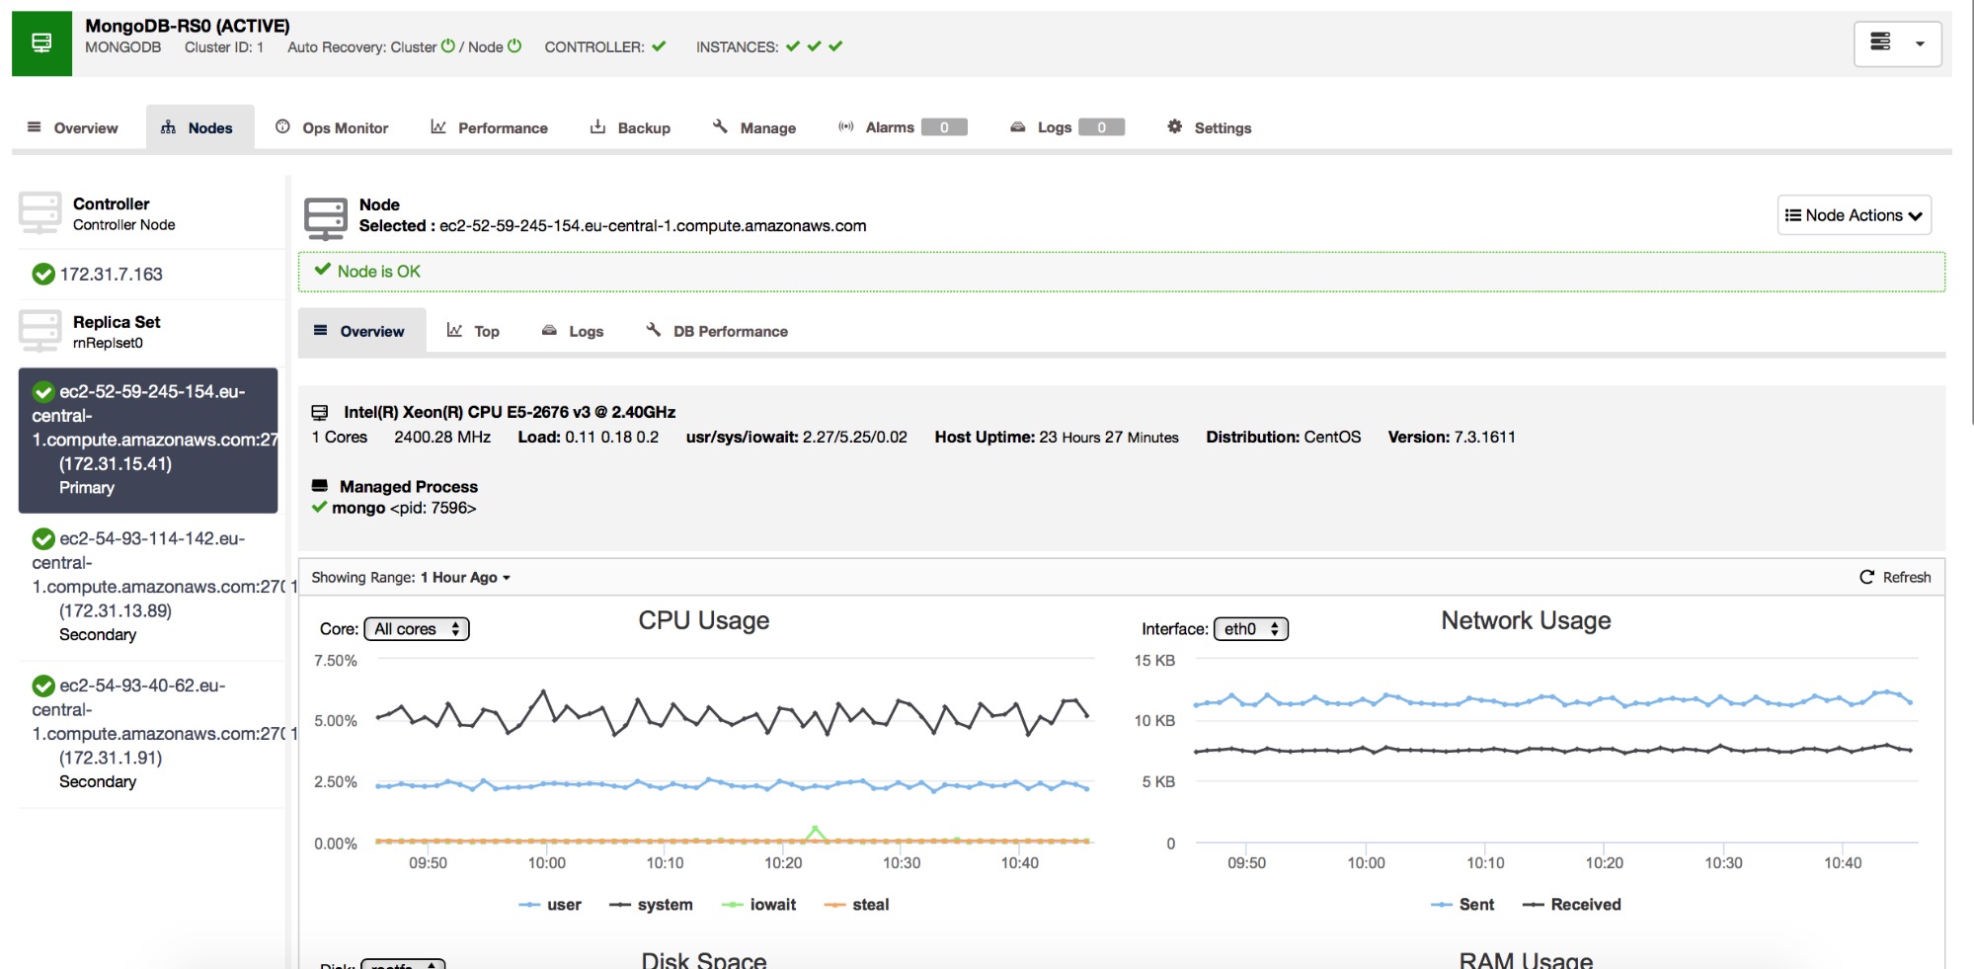1974x969 pixels.
Task: Click the Controller server icon
Action: click(x=39, y=213)
